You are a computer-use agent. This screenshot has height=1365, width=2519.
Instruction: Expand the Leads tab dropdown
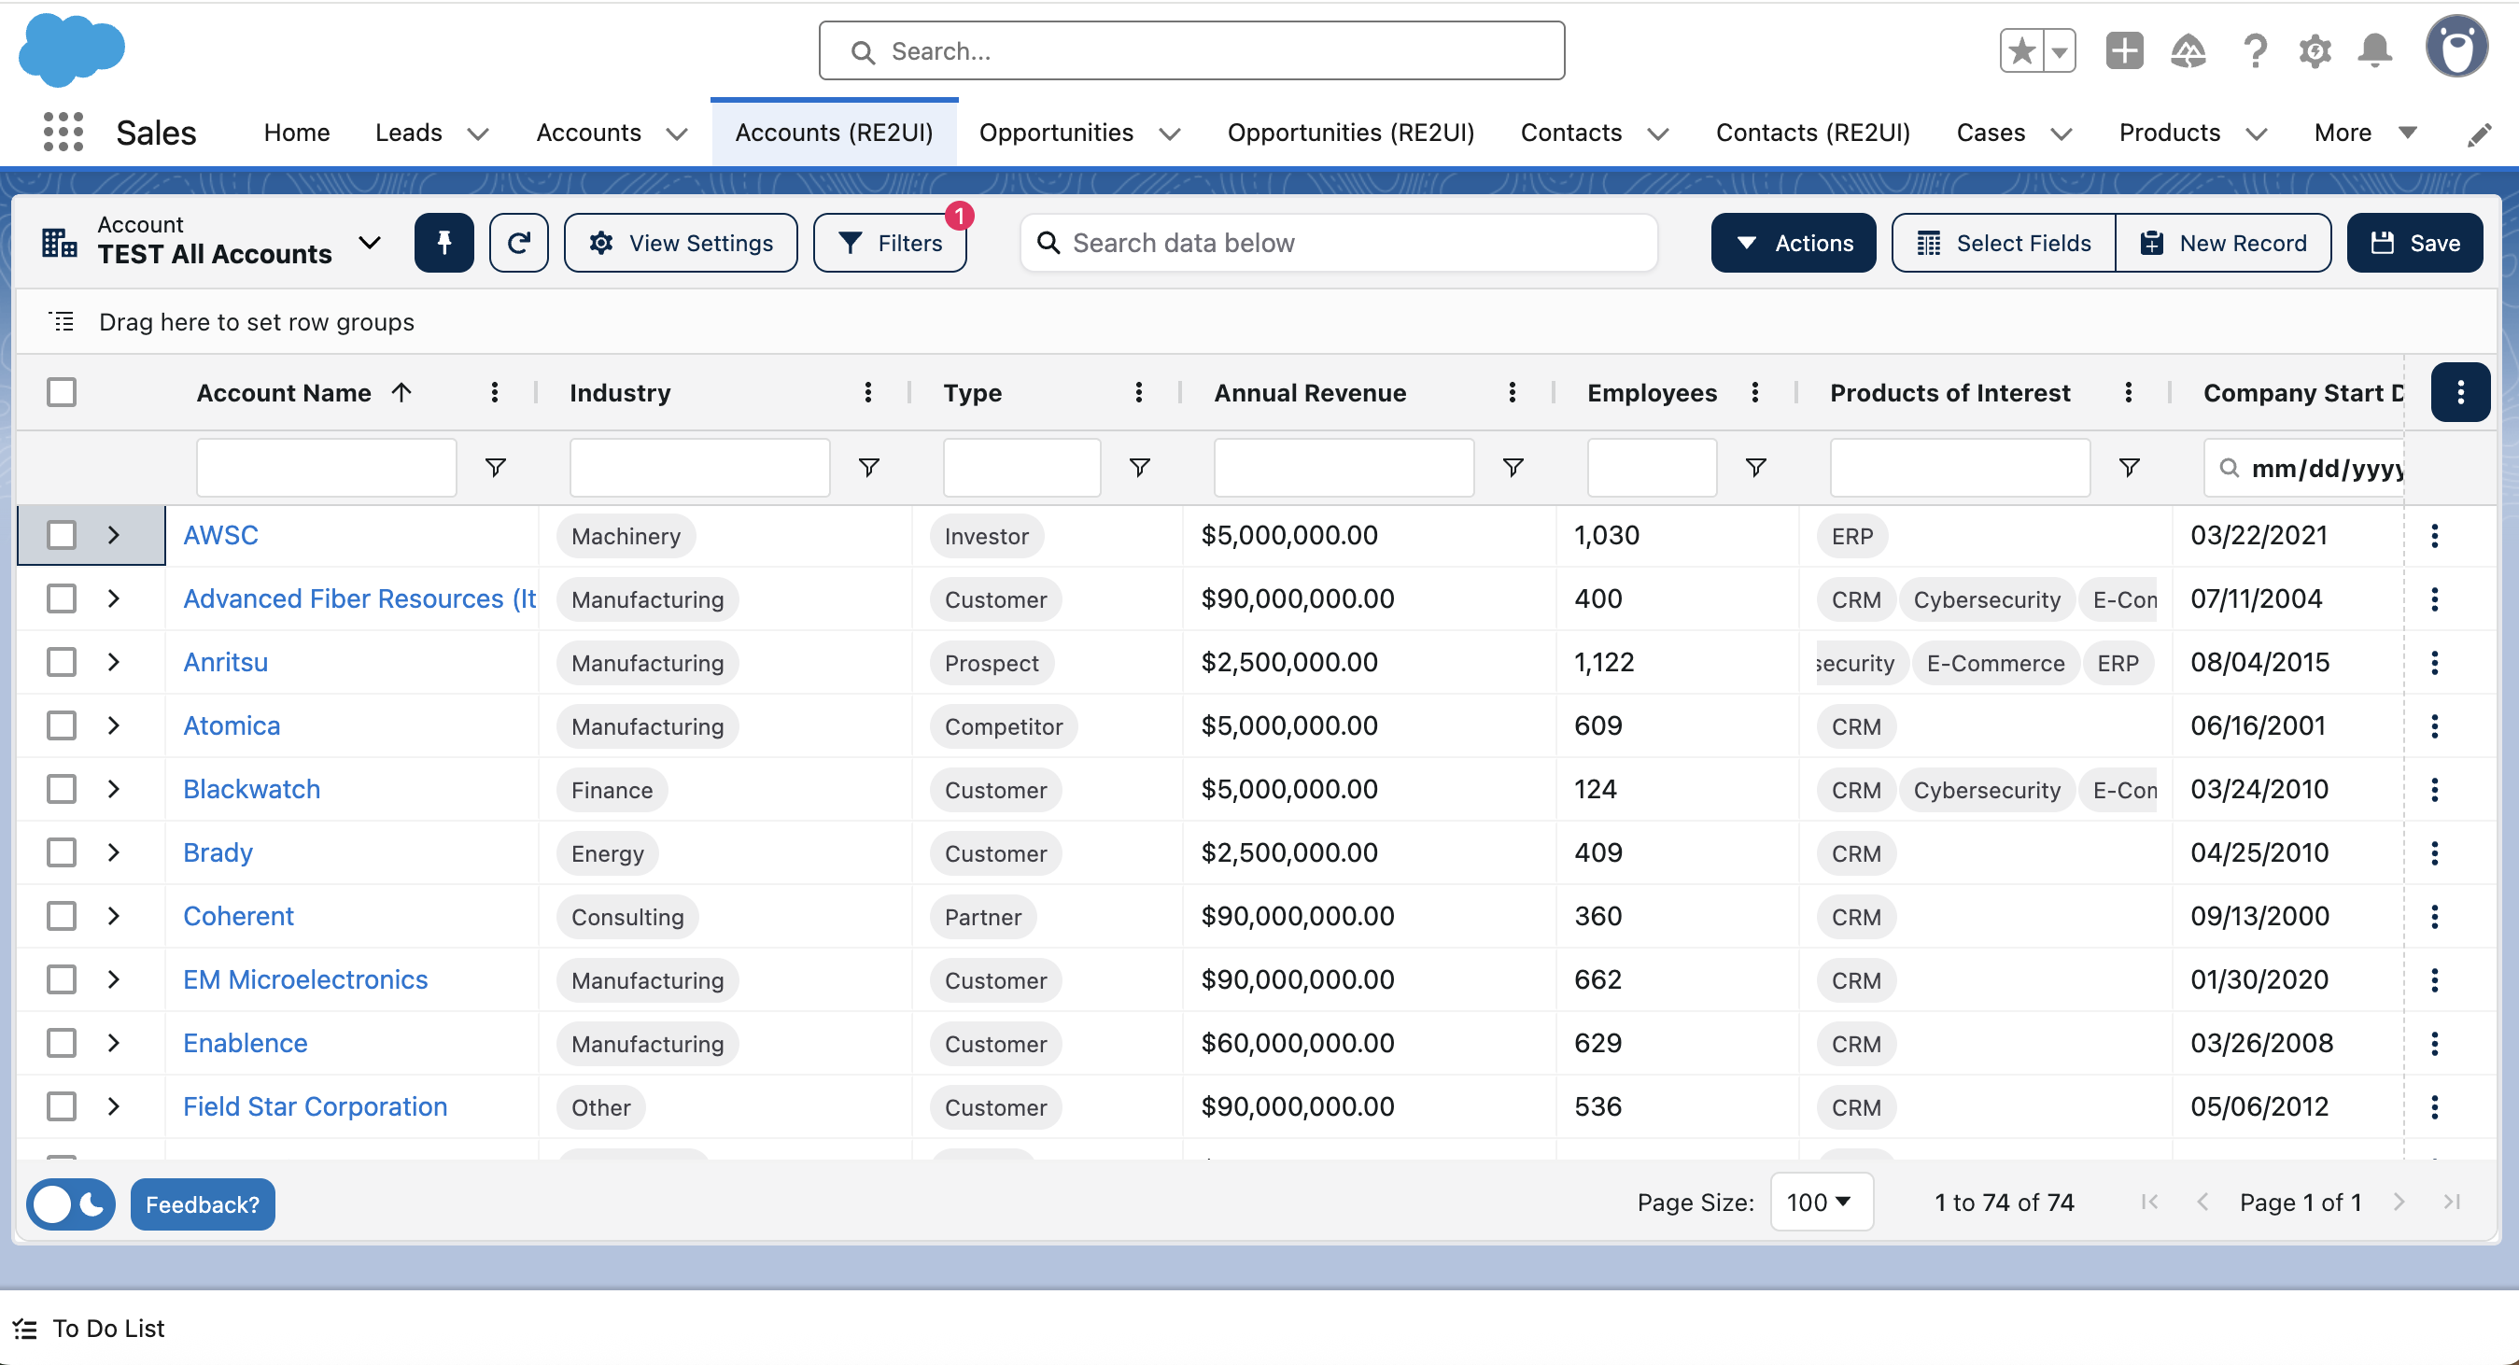point(477,134)
